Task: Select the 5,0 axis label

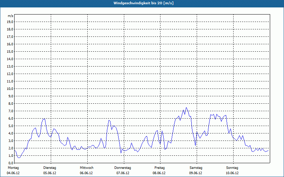Action: pos(11,126)
